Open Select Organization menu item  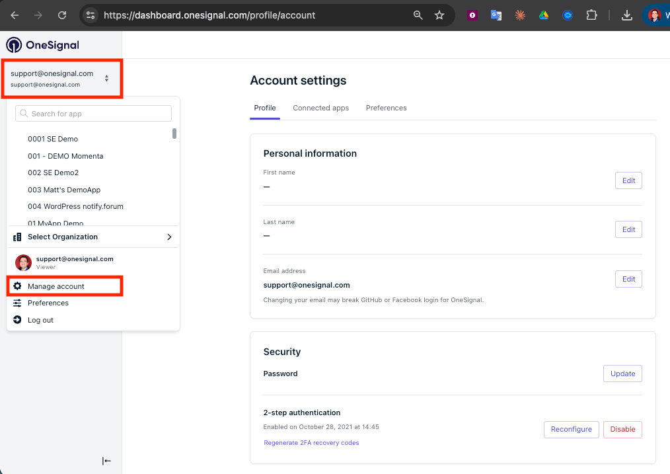(x=93, y=237)
